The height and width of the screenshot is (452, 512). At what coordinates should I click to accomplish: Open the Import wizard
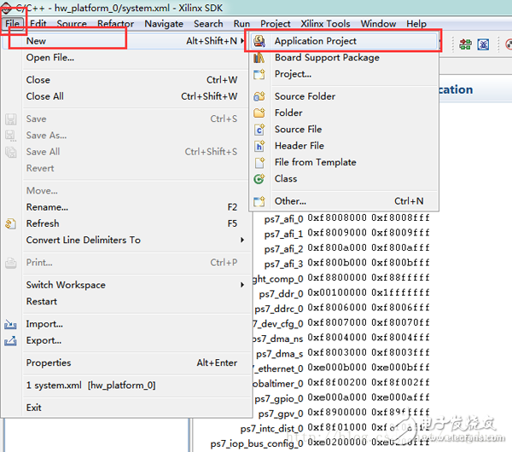point(44,324)
